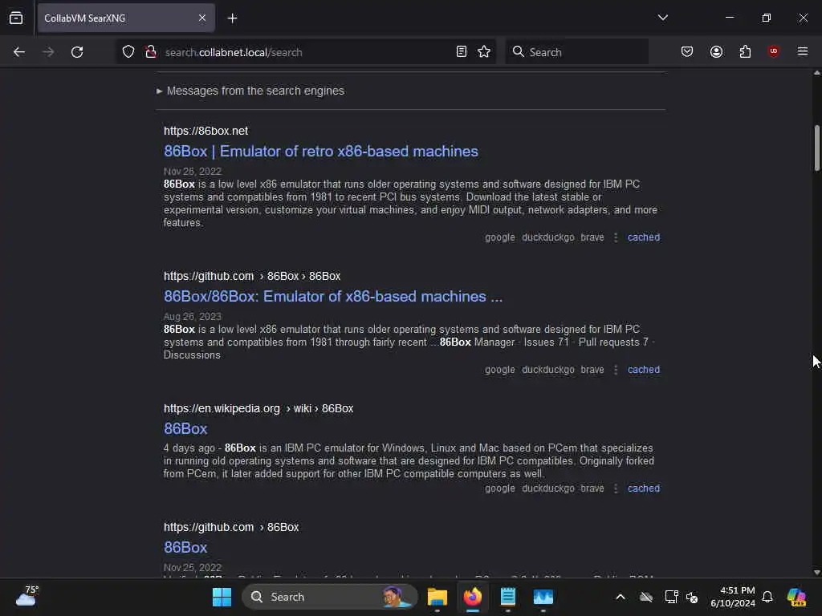Open more options dots for 86box.net result

[616, 237]
